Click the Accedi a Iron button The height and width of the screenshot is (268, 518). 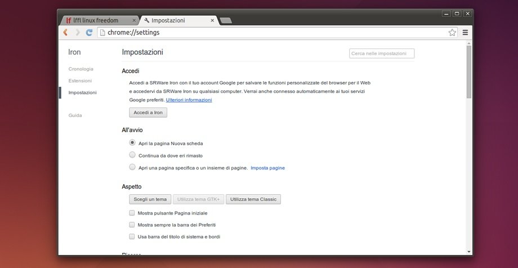pos(148,113)
